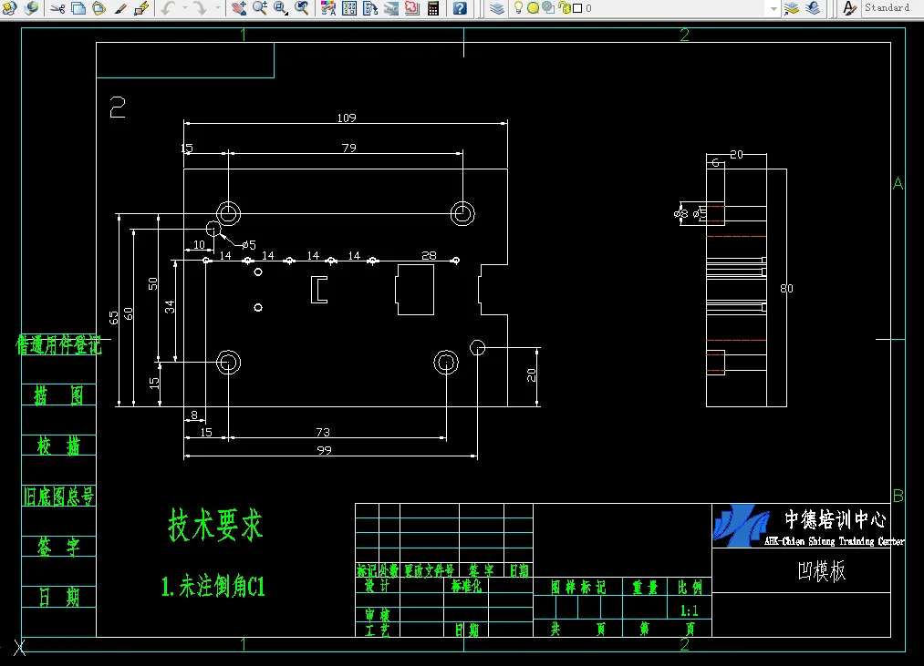Image resolution: width=924 pixels, height=666 pixels.
Task: Open the Text Style manager icon
Action: tap(848, 7)
